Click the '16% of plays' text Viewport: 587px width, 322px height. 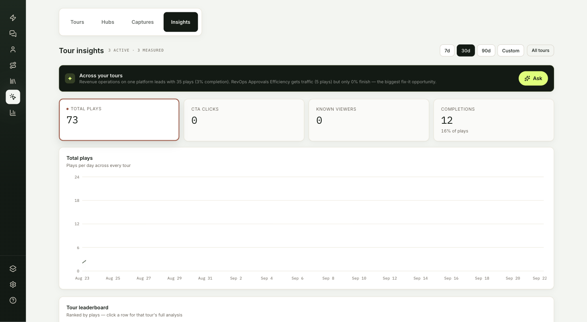454,131
